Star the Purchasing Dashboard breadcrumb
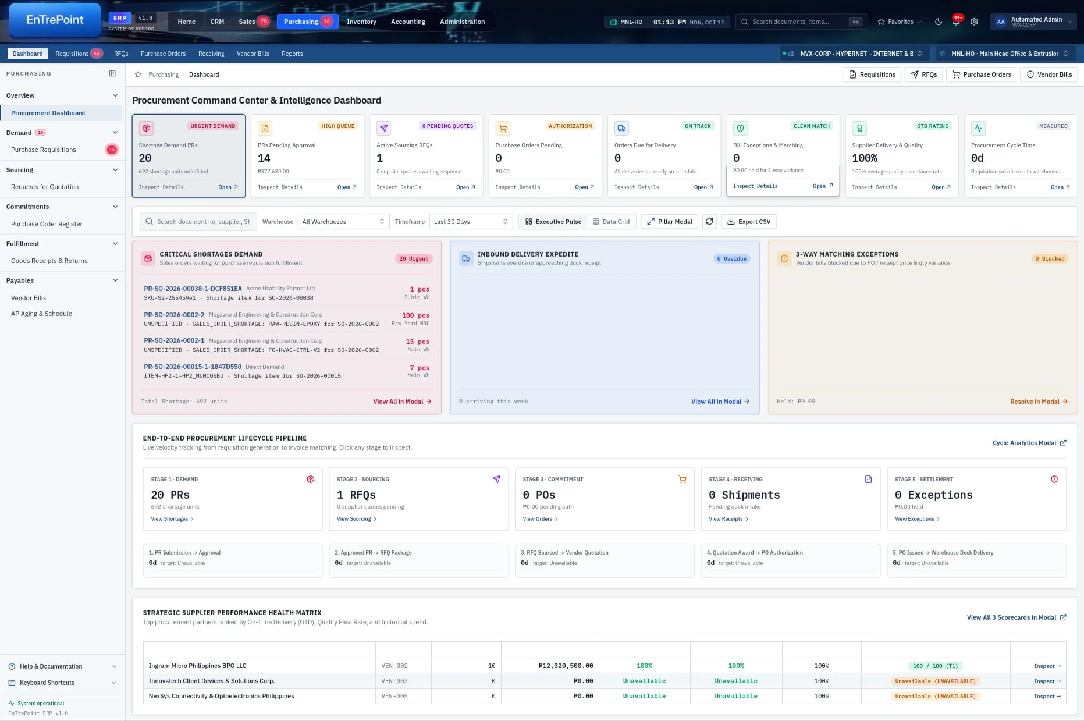 (138, 74)
